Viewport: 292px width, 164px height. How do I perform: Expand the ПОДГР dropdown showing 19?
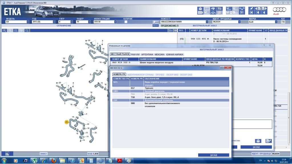pos(89,22)
